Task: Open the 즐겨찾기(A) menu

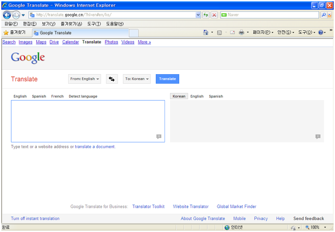Action: pos(71,24)
